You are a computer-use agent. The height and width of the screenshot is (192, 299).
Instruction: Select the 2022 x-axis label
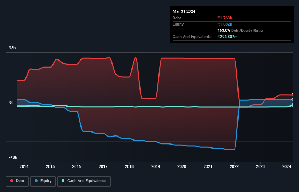[x=234, y=166]
